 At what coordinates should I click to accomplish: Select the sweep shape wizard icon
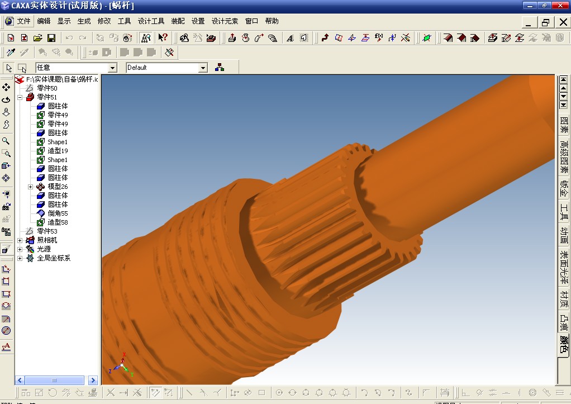pos(259,37)
